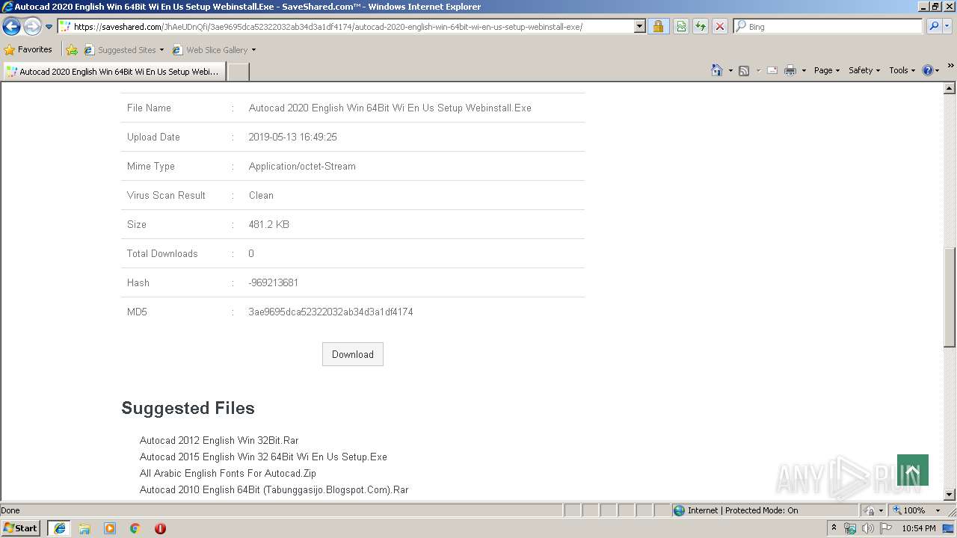This screenshot has height=538, width=957.
Task: Click the scrollbar down arrow
Action: pos(950,495)
